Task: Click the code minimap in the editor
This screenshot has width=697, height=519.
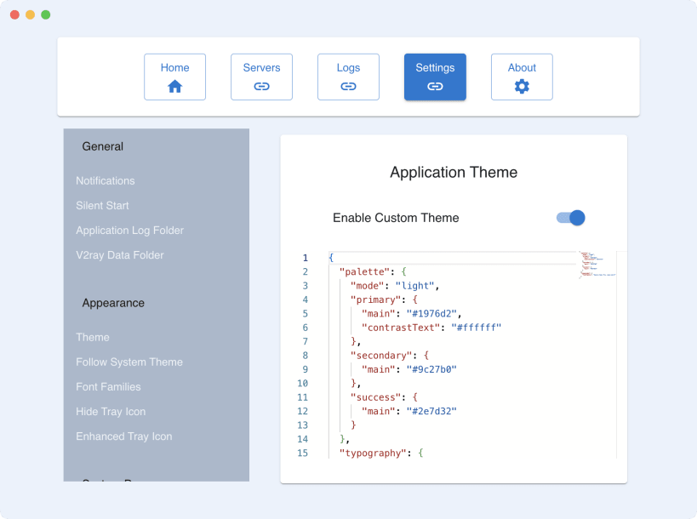Action: pos(598,265)
